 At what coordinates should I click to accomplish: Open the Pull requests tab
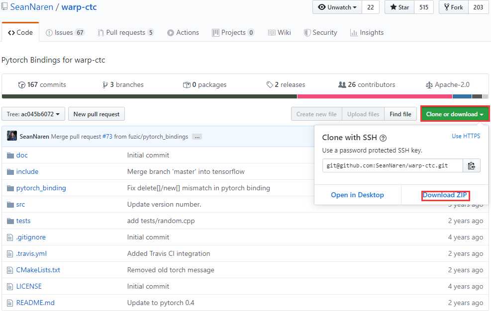point(125,32)
